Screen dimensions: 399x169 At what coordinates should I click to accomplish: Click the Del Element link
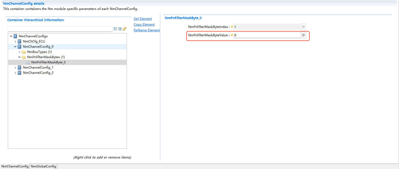[x=143, y=19]
